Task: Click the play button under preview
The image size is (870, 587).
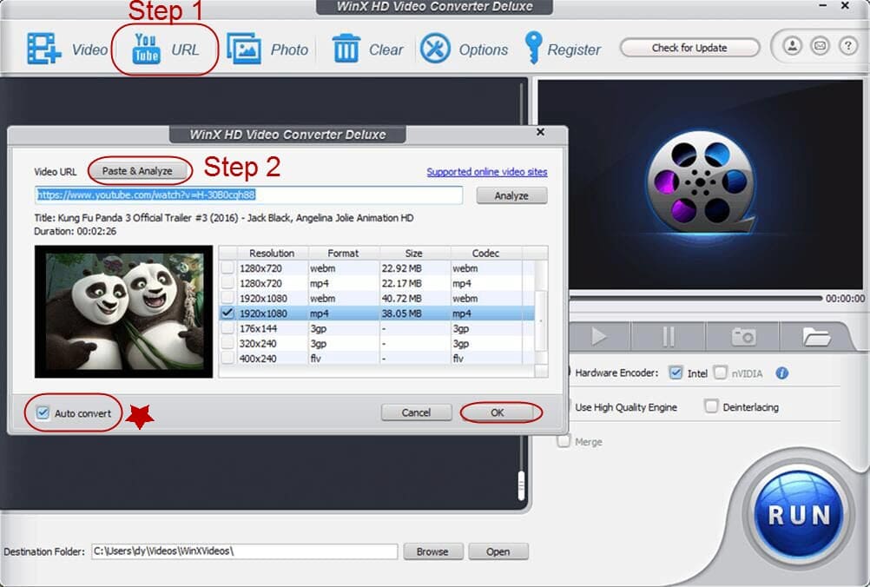Action: click(x=598, y=336)
